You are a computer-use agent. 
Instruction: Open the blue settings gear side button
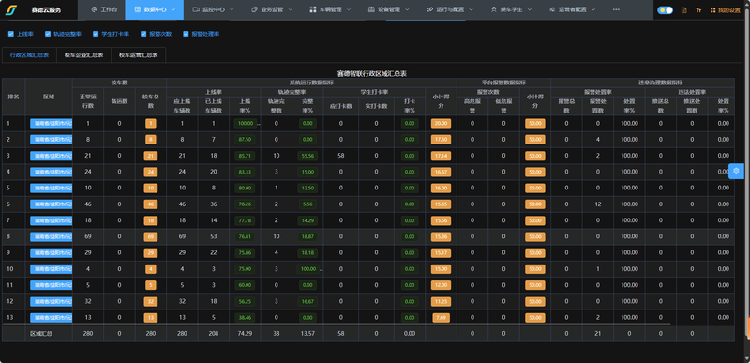coord(736,171)
